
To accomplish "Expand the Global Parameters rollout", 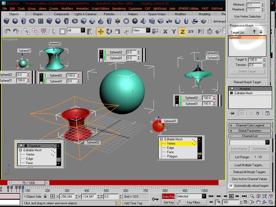I will 250,131.
